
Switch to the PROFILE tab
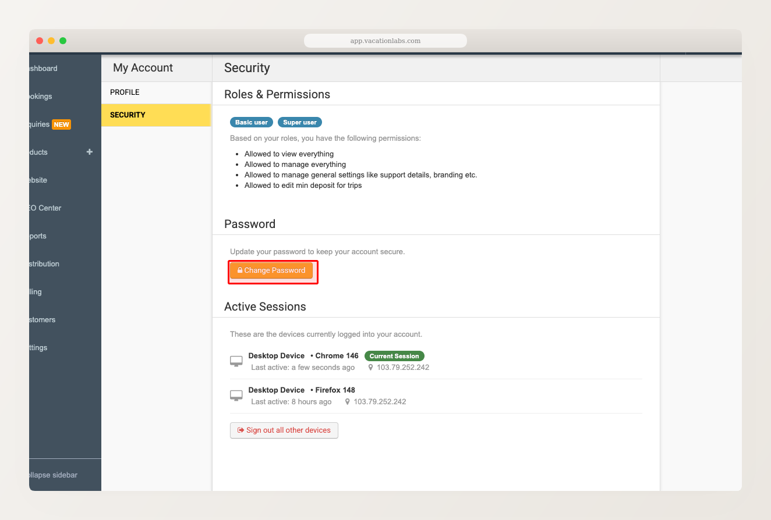tap(125, 92)
